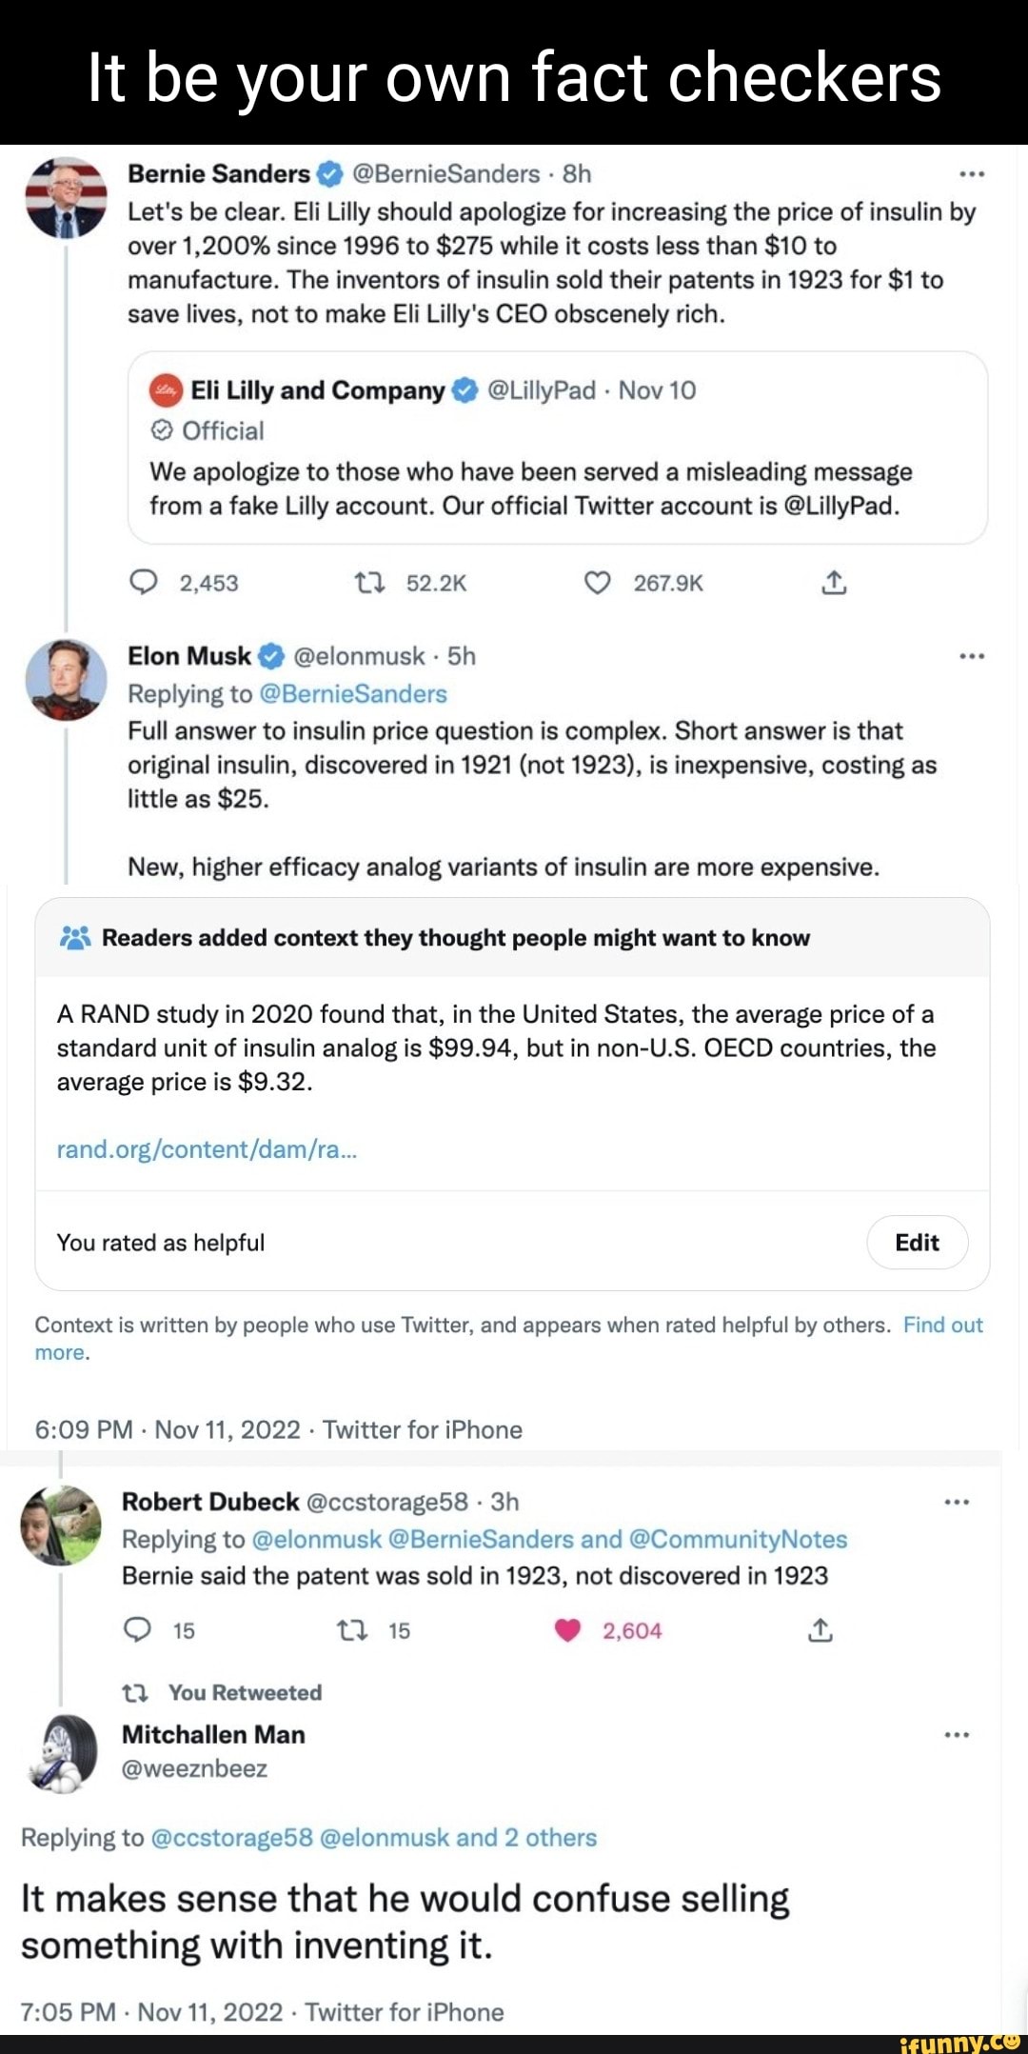Share Robert Dubeck's tweet via upload icon
The height and width of the screenshot is (2054, 1028).
pos(820,1630)
